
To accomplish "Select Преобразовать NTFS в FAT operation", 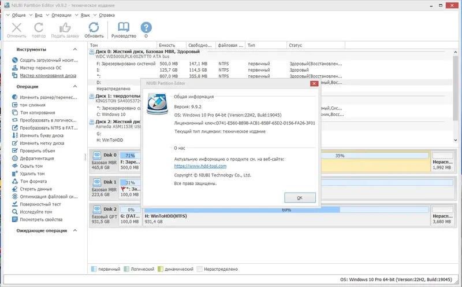I will (x=45, y=128).
